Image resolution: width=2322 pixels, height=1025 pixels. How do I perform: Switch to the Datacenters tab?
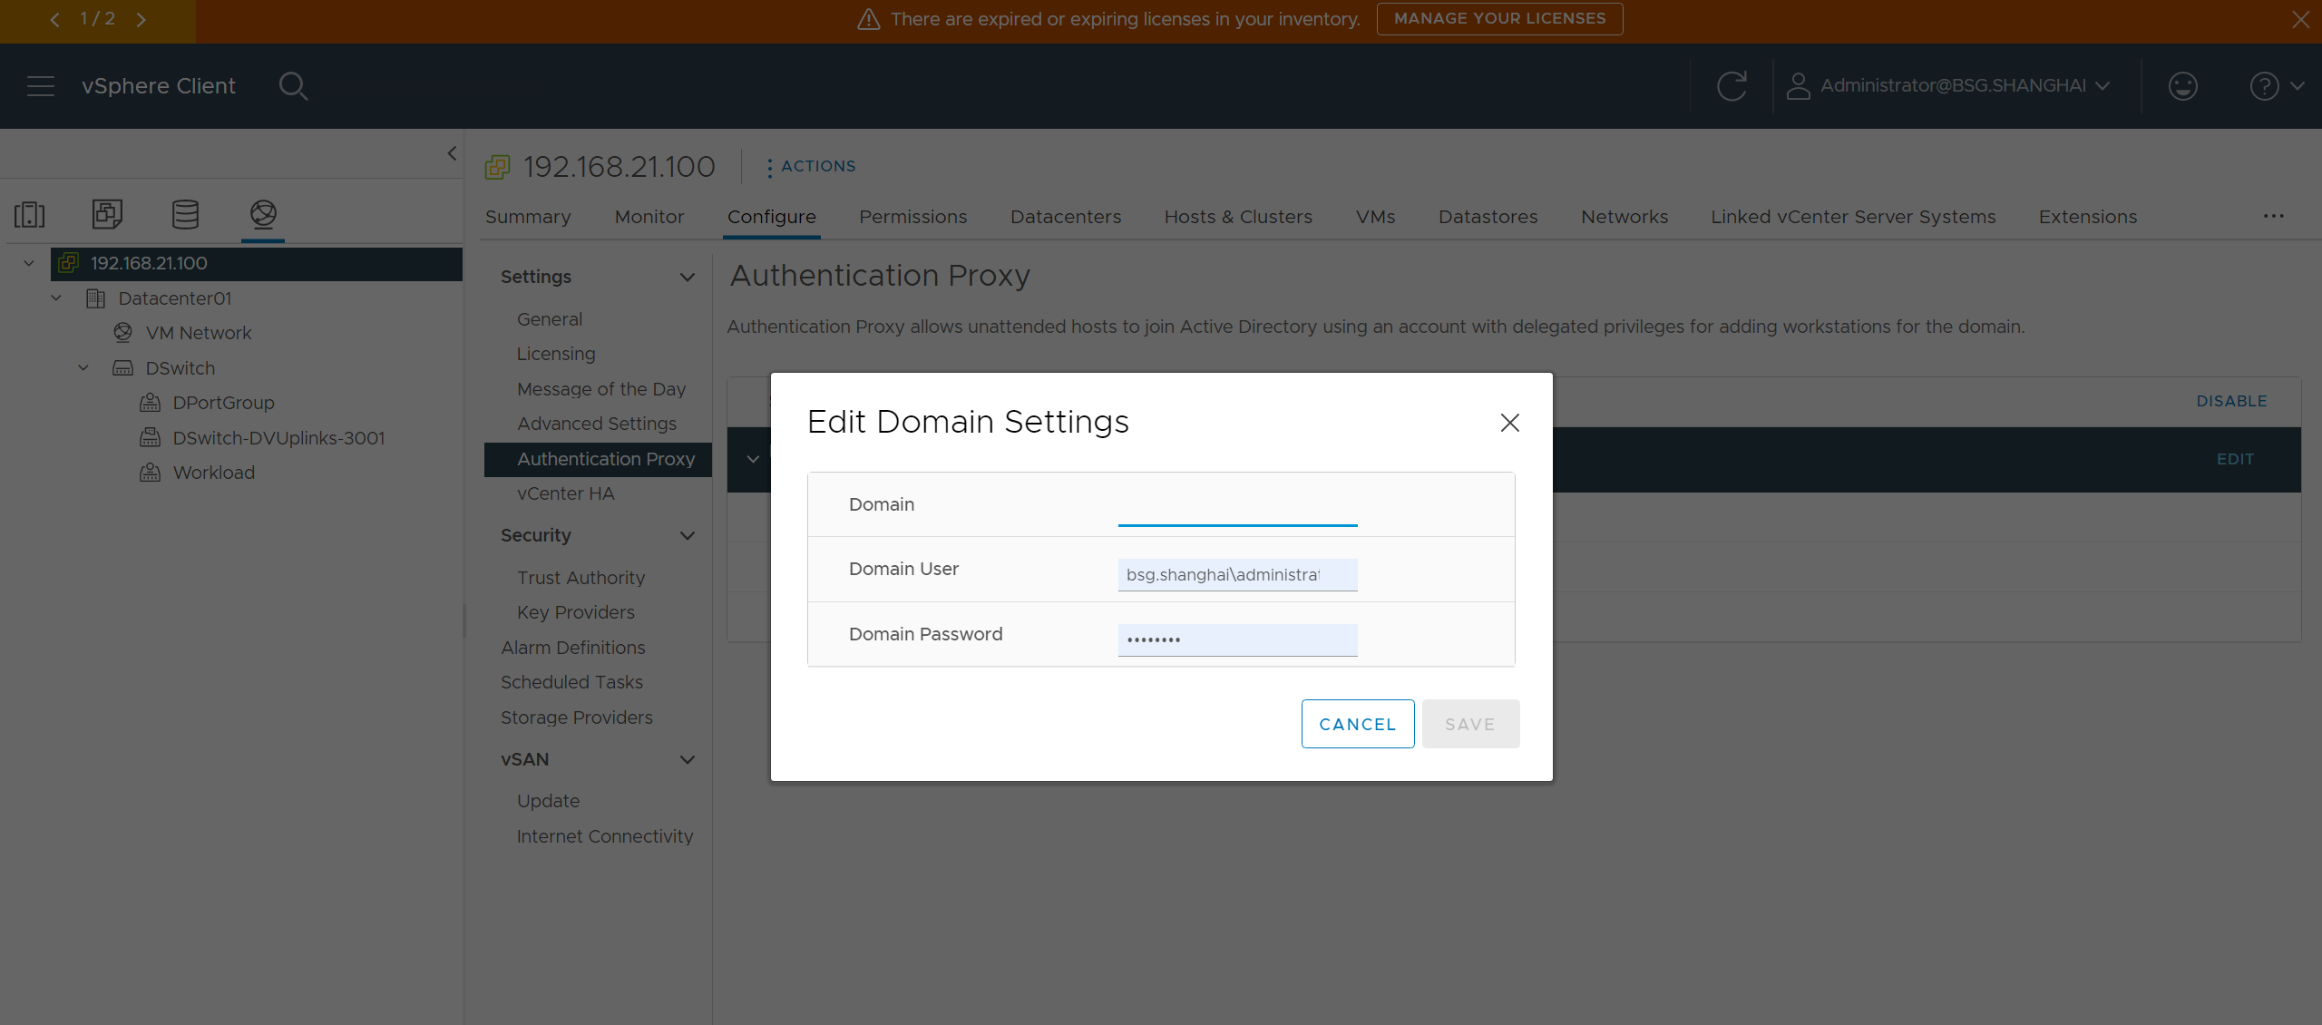(1066, 217)
